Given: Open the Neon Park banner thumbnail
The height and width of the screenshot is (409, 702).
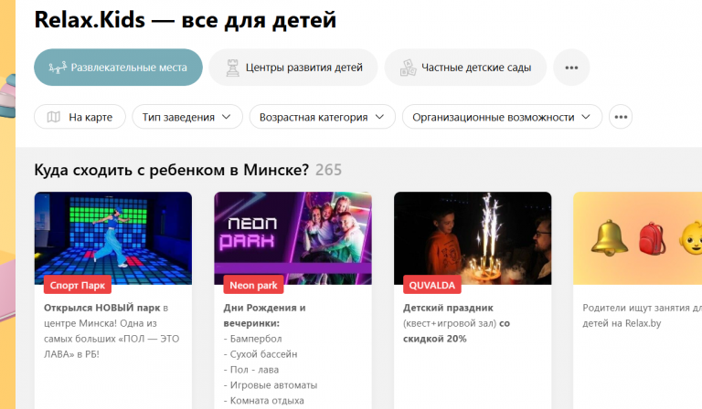Looking at the screenshot, I should click(292, 238).
